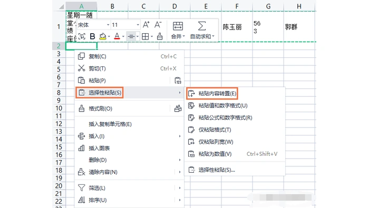Open the font size 11 dropdown
The image size is (369, 208).
click(138, 25)
